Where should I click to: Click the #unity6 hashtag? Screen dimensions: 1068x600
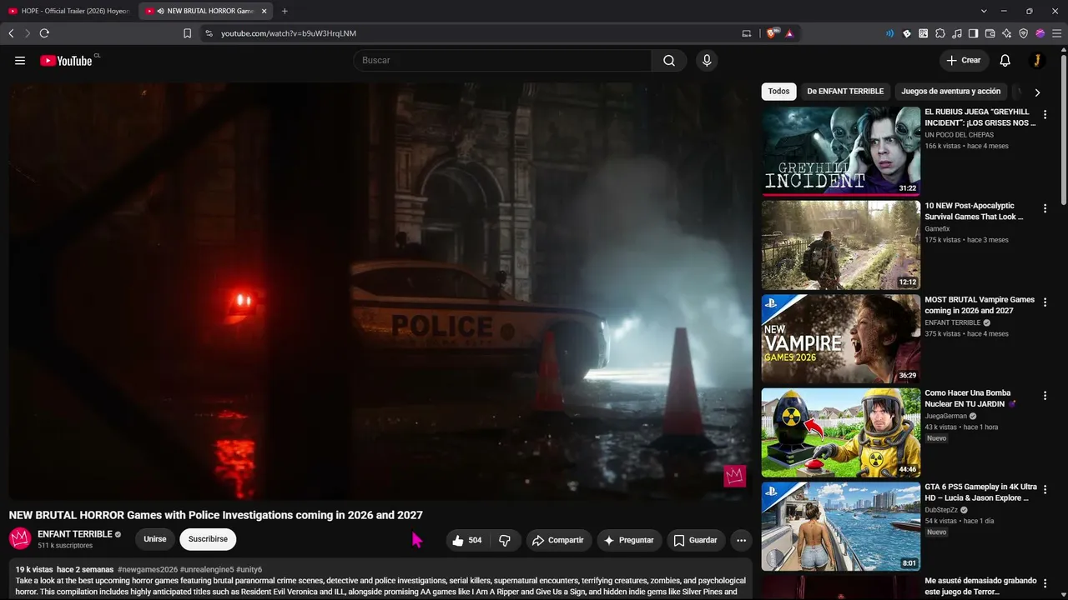coord(249,570)
